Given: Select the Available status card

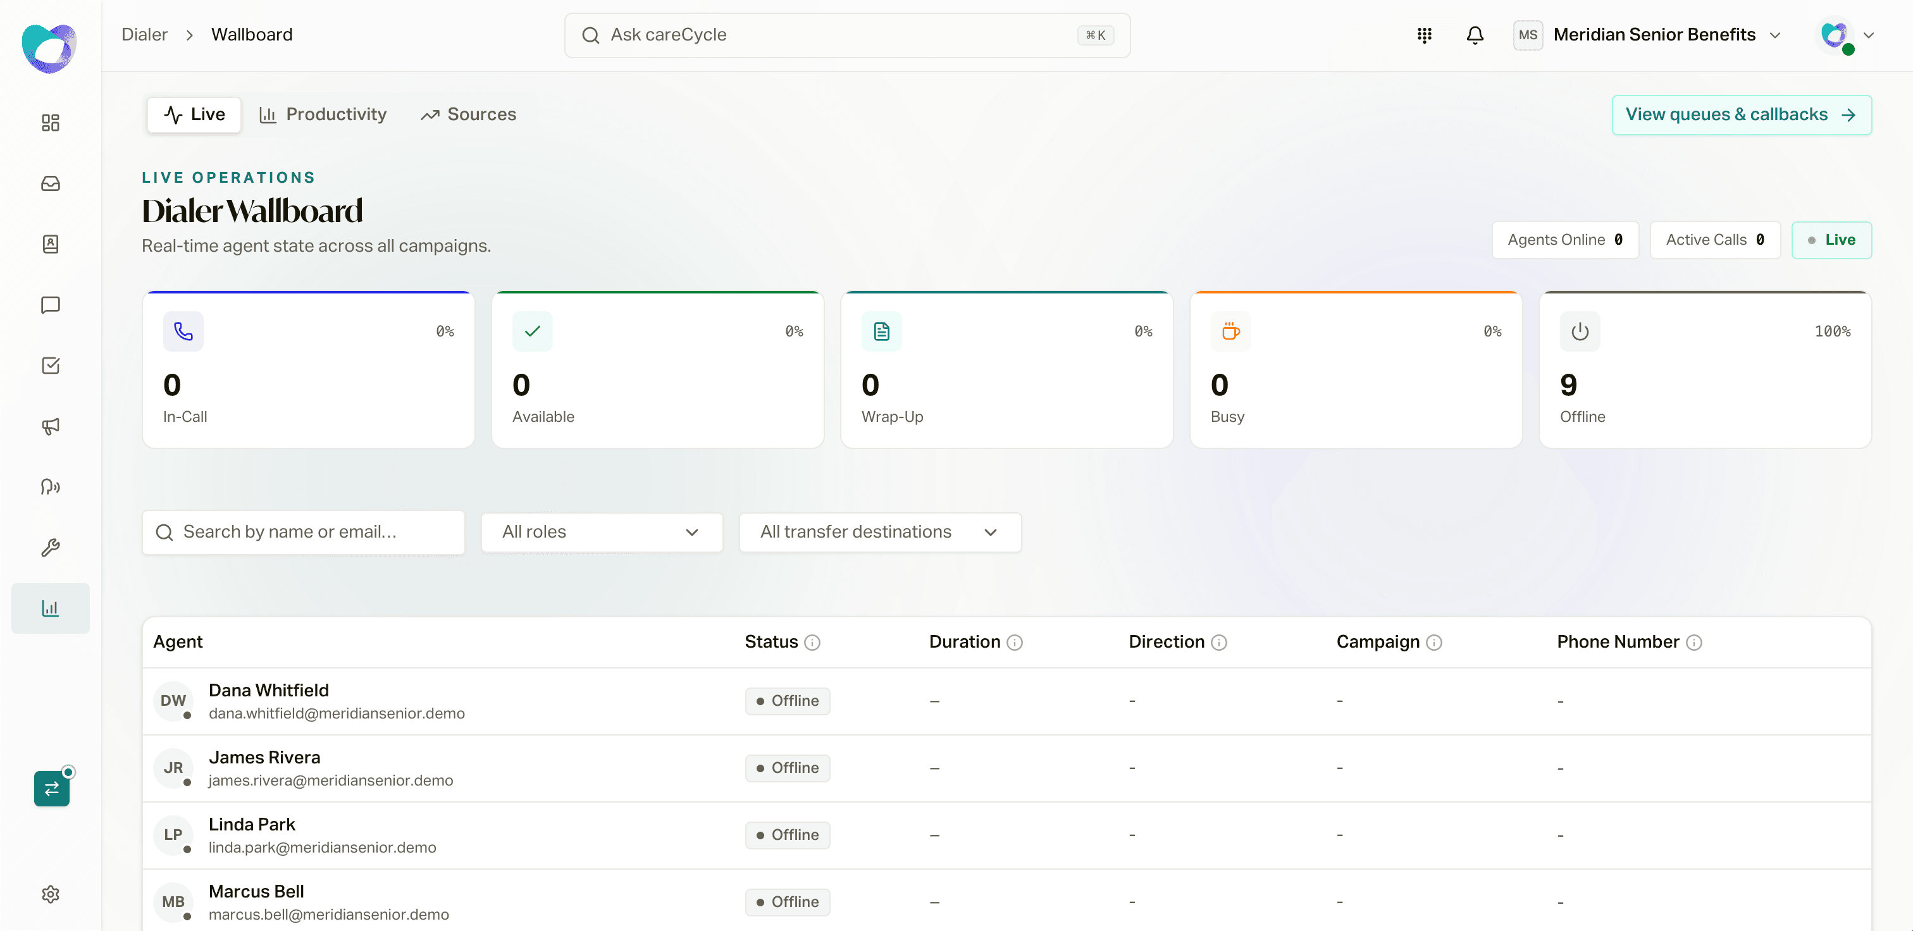Looking at the screenshot, I should click(657, 370).
